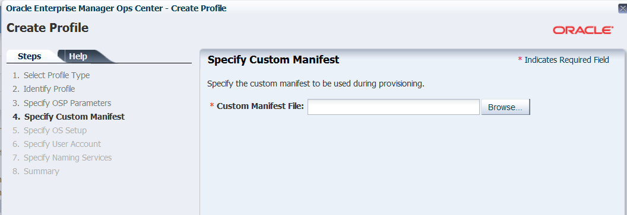Go to step 3 Specify OSP Parameters
The width and height of the screenshot is (627, 215).
point(62,103)
